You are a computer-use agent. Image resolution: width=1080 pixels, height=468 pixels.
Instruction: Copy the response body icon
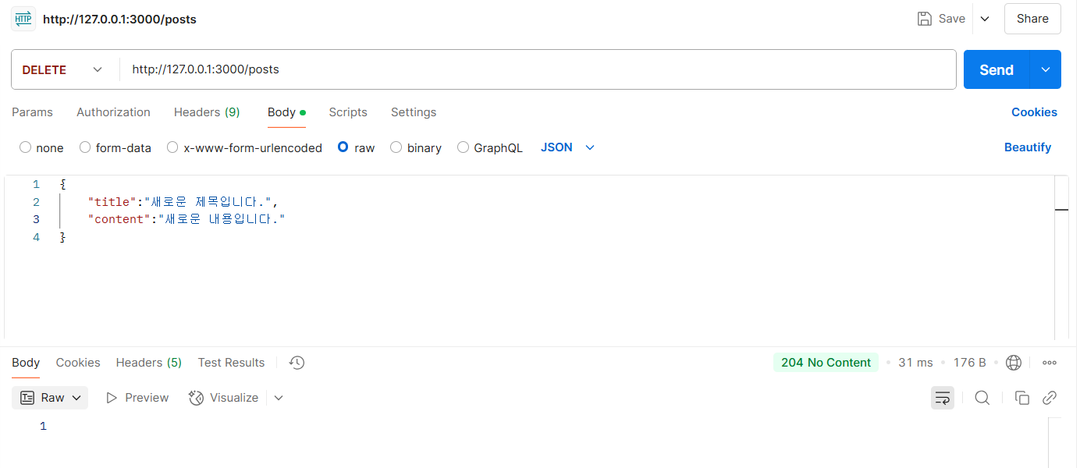[x=1022, y=398]
